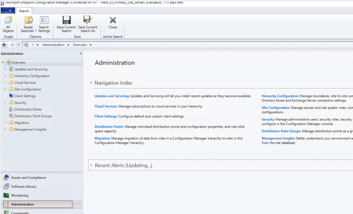Open the Security link in Navigation Index
The width and height of the screenshot is (353, 214).
[268, 119]
